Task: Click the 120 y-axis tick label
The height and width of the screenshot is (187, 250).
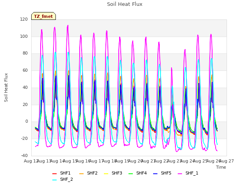Action: pos(24,19)
